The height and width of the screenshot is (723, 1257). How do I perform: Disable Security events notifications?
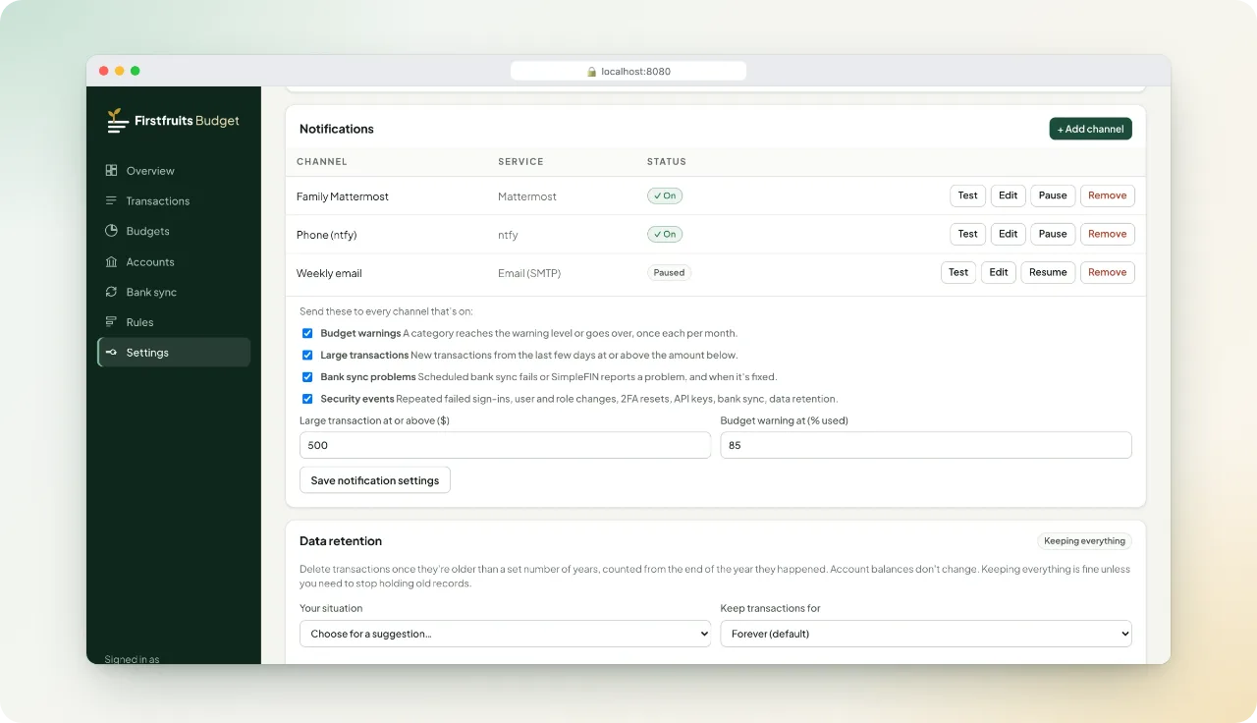point(307,399)
